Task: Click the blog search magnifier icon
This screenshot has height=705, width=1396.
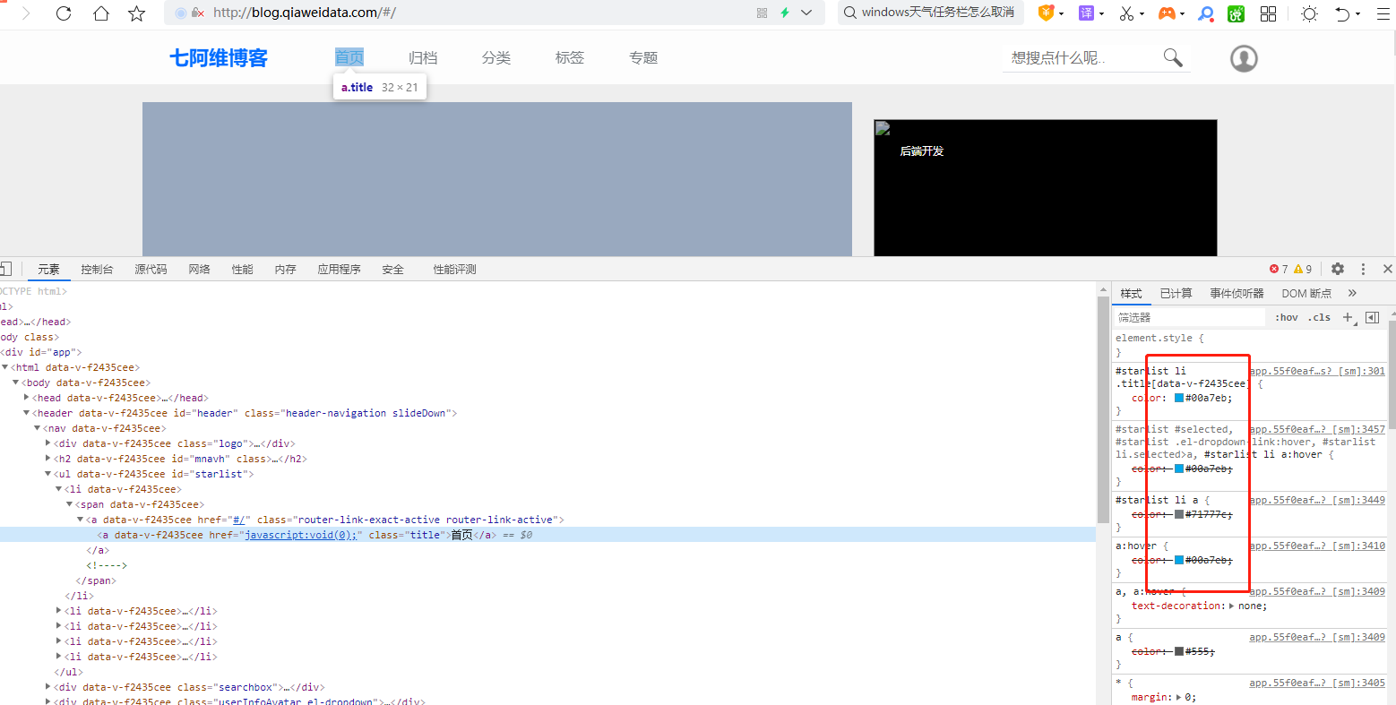Action: tap(1173, 57)
